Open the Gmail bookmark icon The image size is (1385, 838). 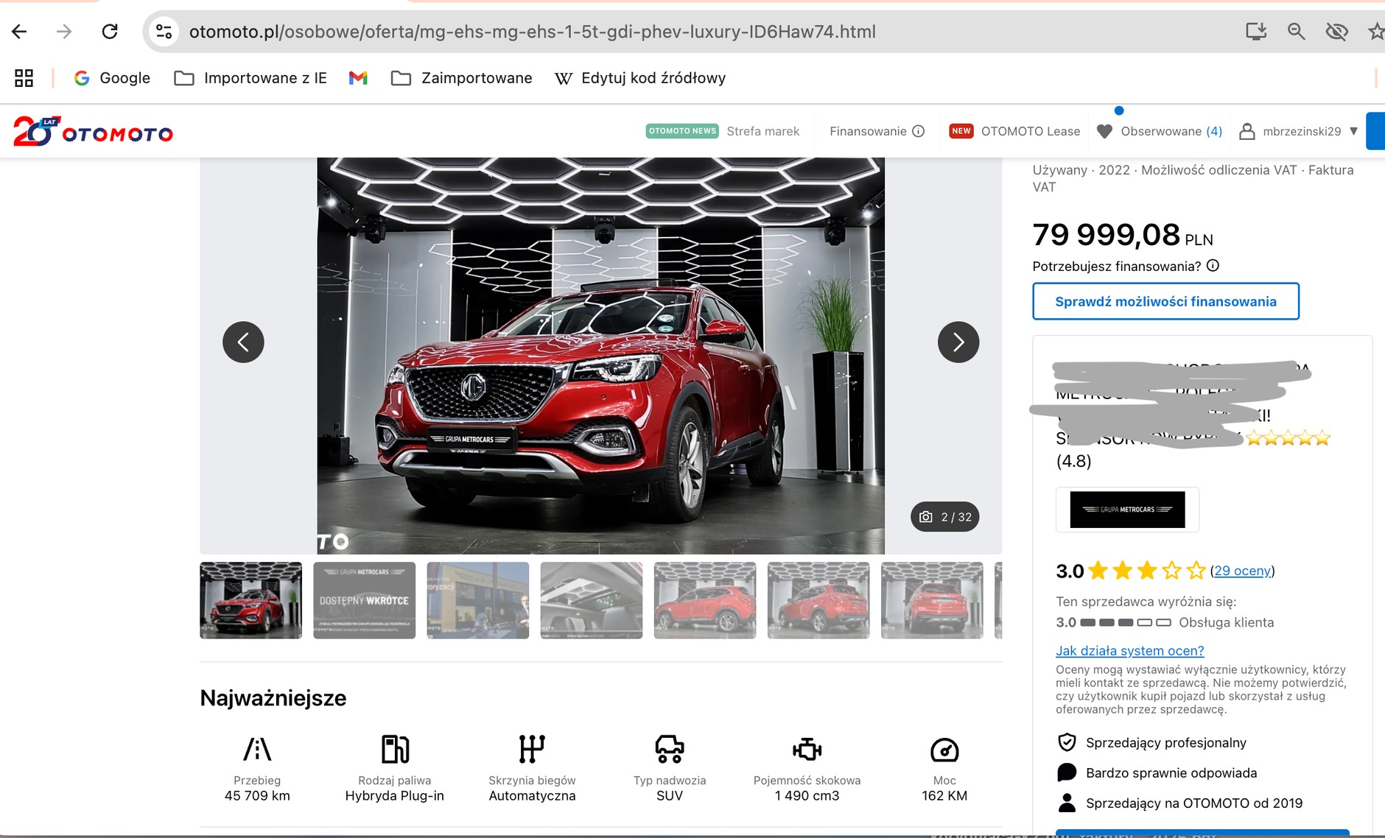click(358, 78)
